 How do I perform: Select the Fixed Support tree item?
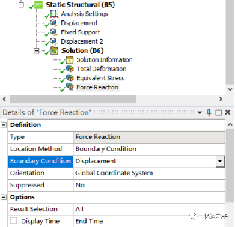pos(81,32)
